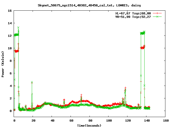Screen dimensions: 171x128
Task: Select the XL-67.67 Tsys:68.00 legend label
Action: pos(133,13)
